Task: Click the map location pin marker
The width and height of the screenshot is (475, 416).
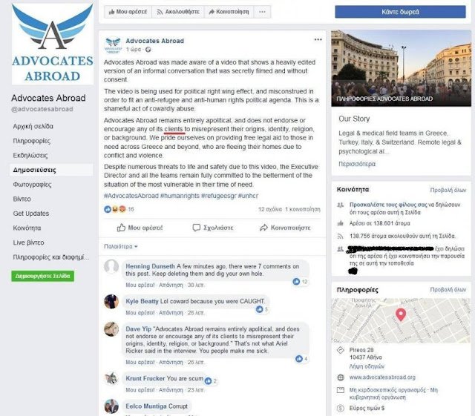Action: (401, 315)
